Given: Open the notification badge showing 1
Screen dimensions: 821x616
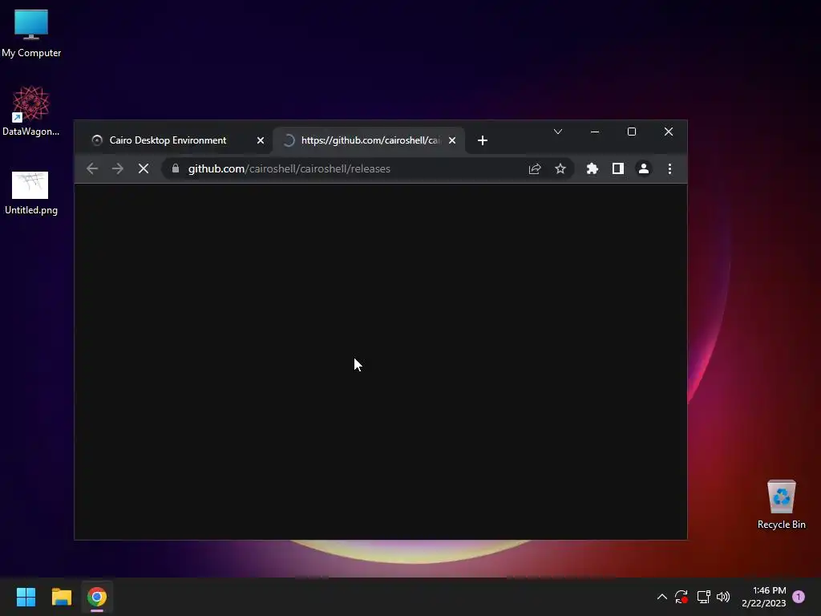Looking at the screenshot, I should pos(799,597).
